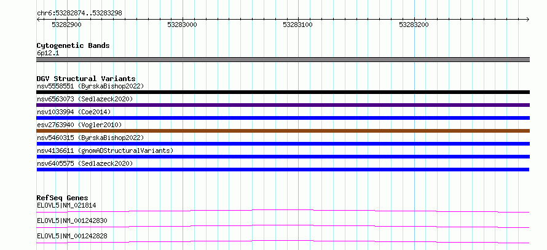Click the ELOVL5|NM_001242828 transcript label
The image size is (547, 250).
click(72, 236)
